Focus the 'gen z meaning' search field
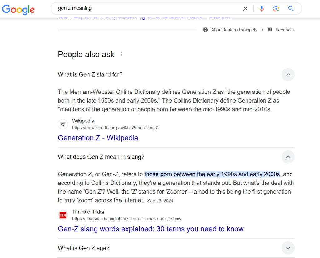The width and height of the screenshot is (320, 258). pos(147,8)
